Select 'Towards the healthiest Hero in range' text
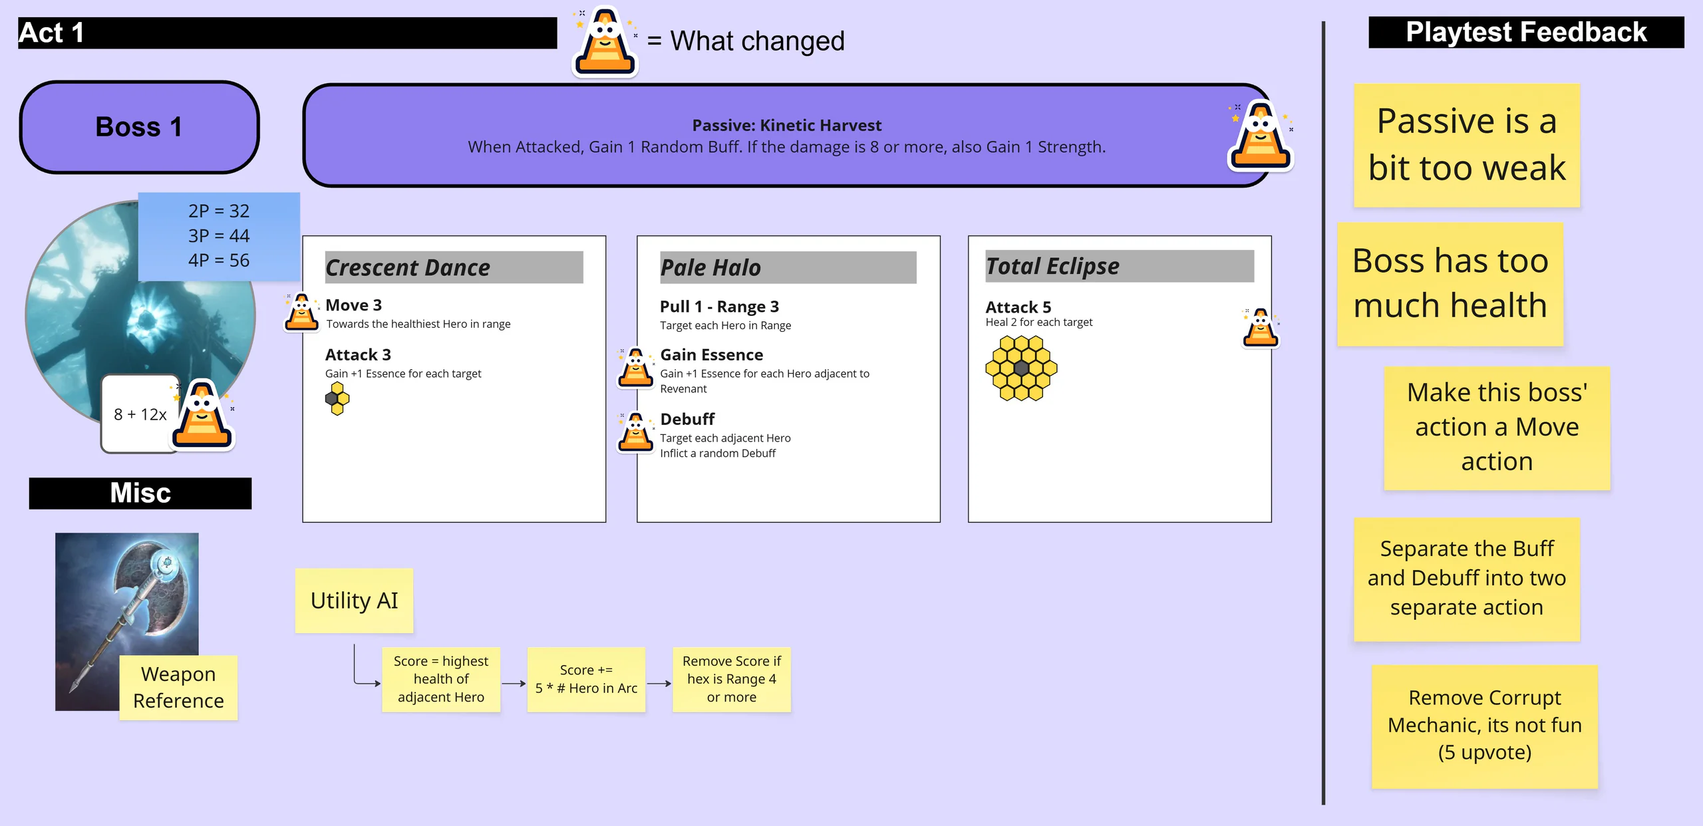The image size is (1703, 826). pyautogui.click(x=418, y=324)
